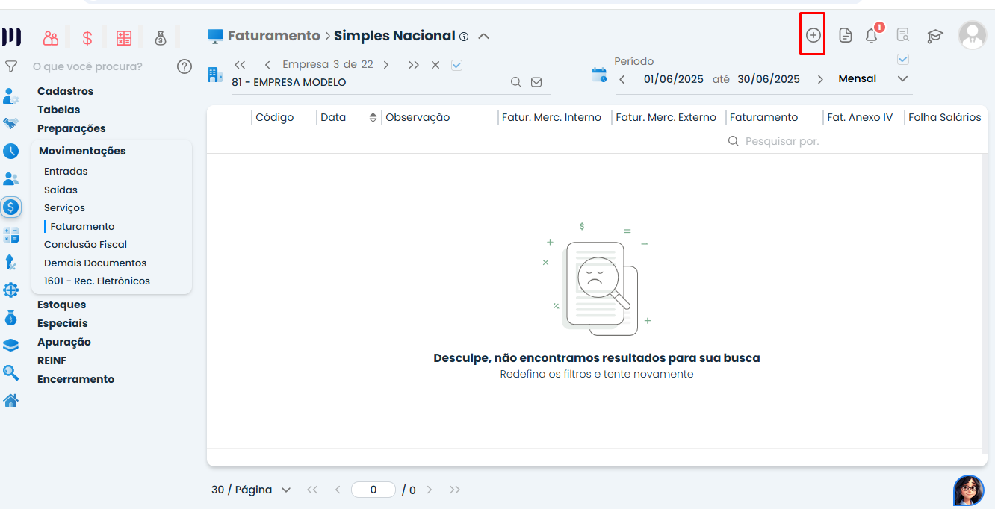Advance to the next period arrow
Screen dimensions: 995x509
(x=820, y=79)
